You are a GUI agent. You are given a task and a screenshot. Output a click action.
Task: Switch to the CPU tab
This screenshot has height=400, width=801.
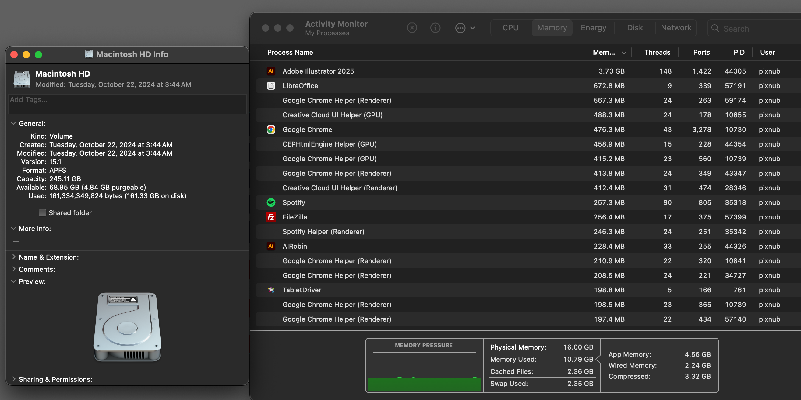[510, 28]
